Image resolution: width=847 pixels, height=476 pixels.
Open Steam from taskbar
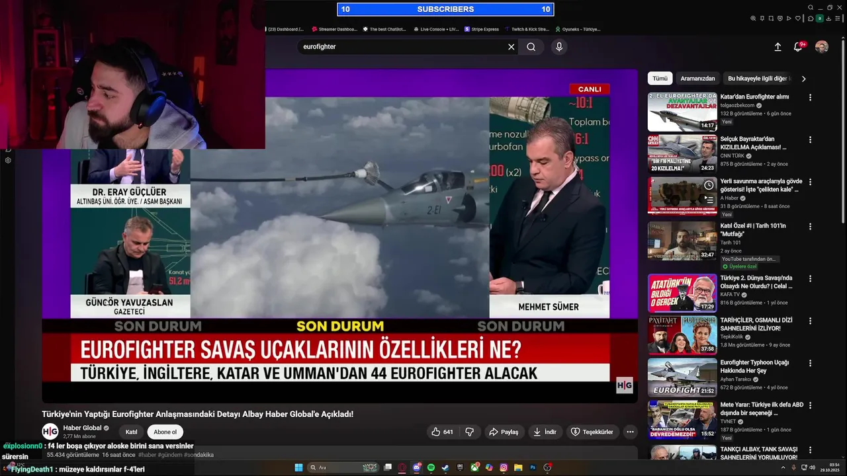(x=445, y=467)
